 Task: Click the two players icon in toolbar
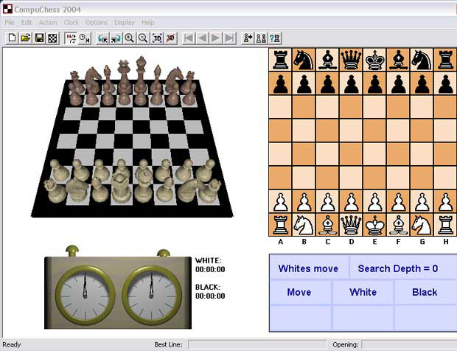[x=261, y=38]
